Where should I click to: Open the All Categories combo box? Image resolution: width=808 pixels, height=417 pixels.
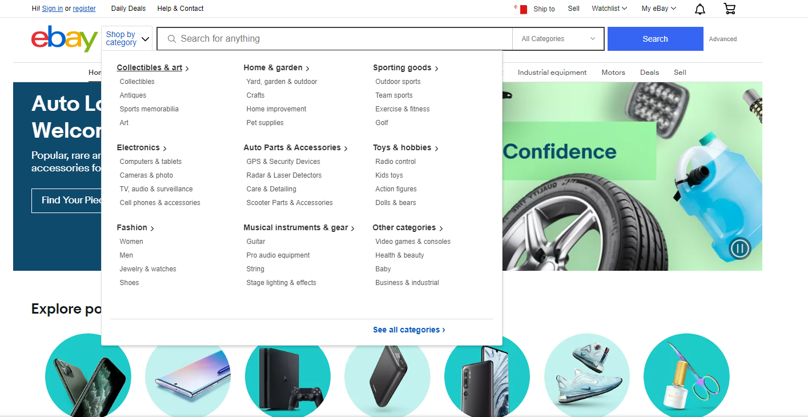pos(558,39)
